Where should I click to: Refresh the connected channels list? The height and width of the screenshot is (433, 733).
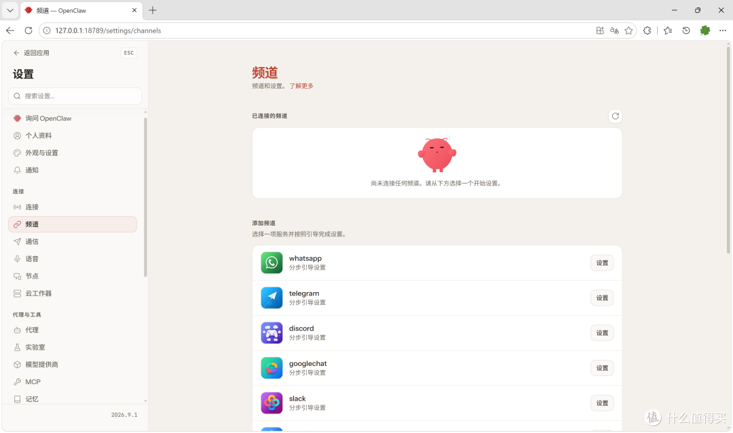pos(615,116)
